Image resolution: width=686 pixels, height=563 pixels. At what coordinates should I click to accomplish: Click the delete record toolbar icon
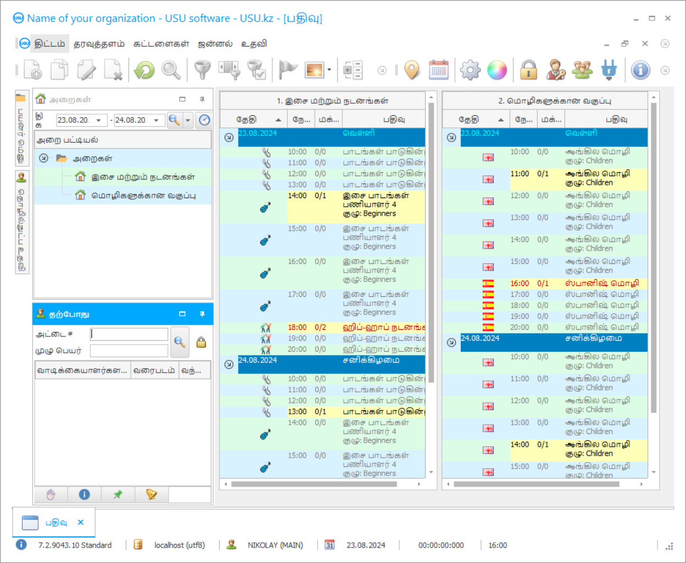click(113, 70)
